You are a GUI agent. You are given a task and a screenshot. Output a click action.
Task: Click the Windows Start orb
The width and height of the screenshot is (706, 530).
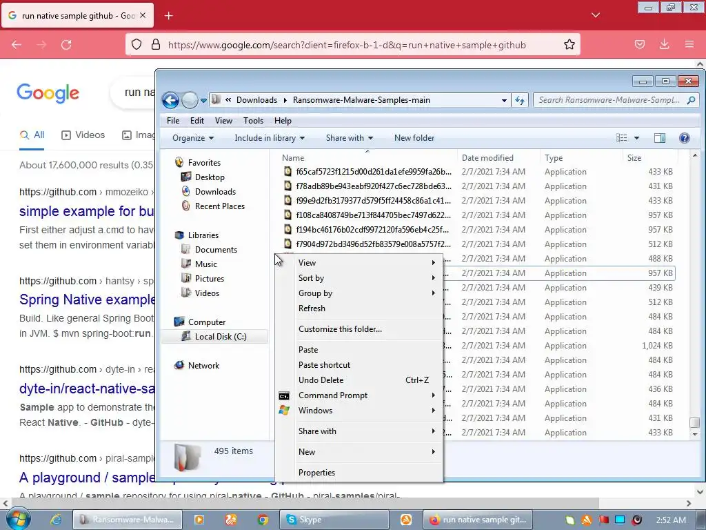coord(18,519)
